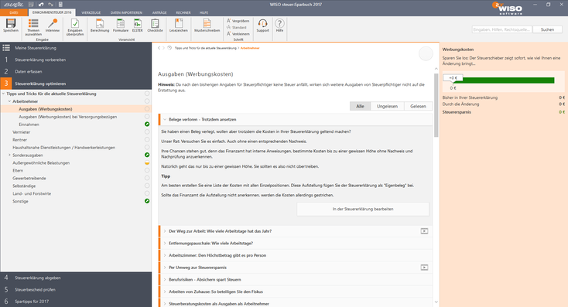Expand Berufsrisiken - Absichern spart Steuern
The image size is (568, 307).
pyautogui.click(x=165, y=279)
